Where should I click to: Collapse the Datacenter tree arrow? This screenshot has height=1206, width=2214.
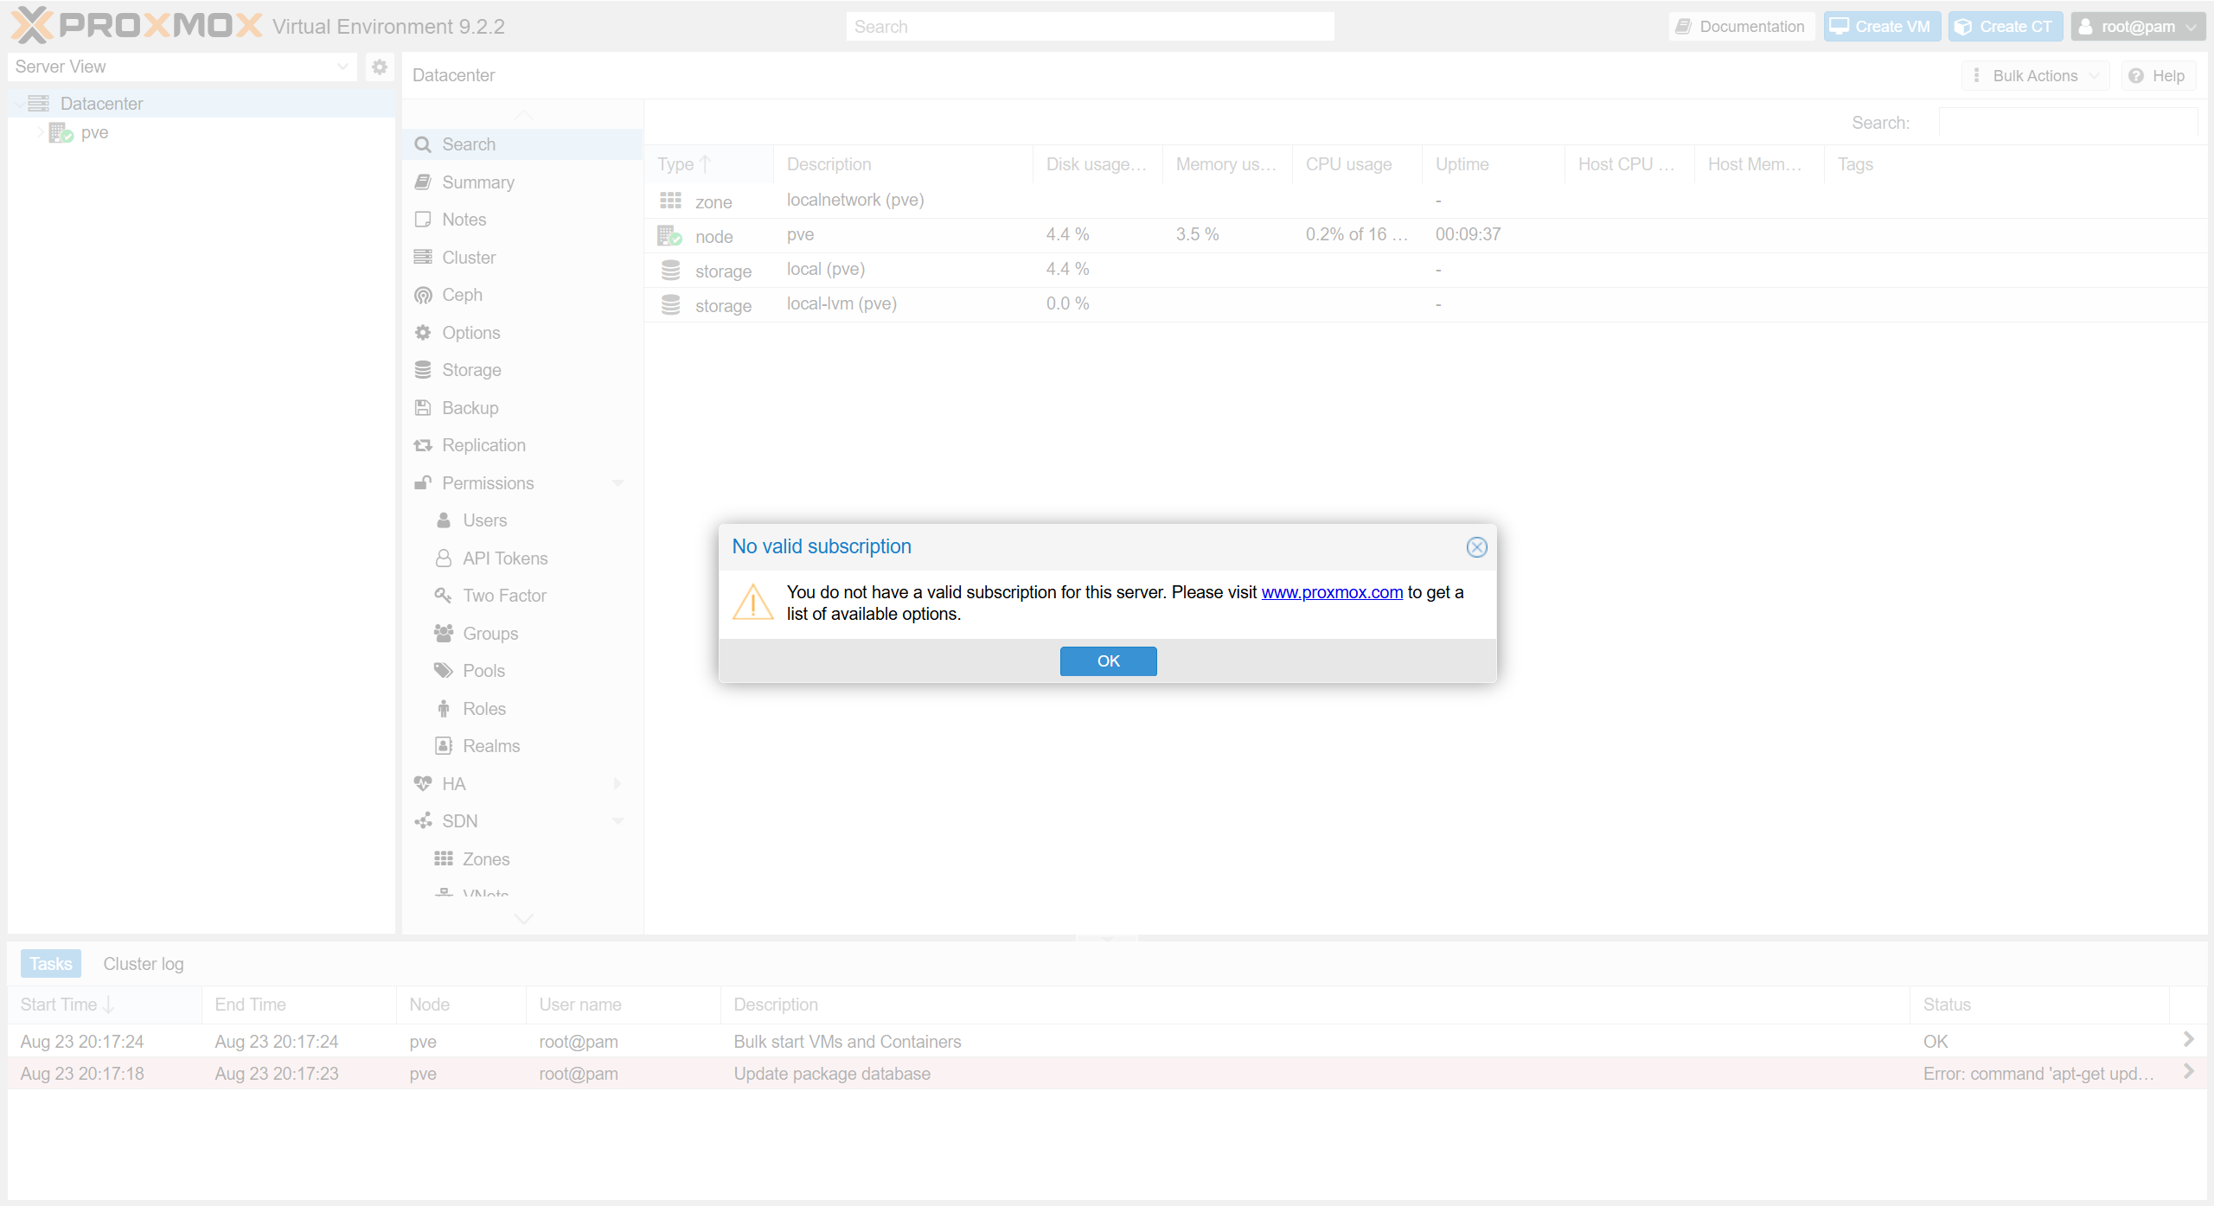pyautogui.click(x=19, y=104)
